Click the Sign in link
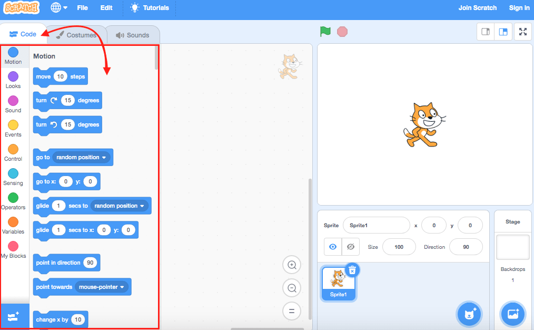This screenshot has height=330, width=534. [519, 7]
